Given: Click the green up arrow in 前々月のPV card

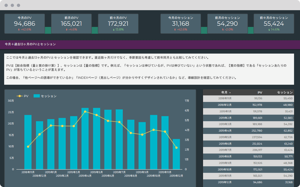Looking at the screenshot, I should coord(114,30).
